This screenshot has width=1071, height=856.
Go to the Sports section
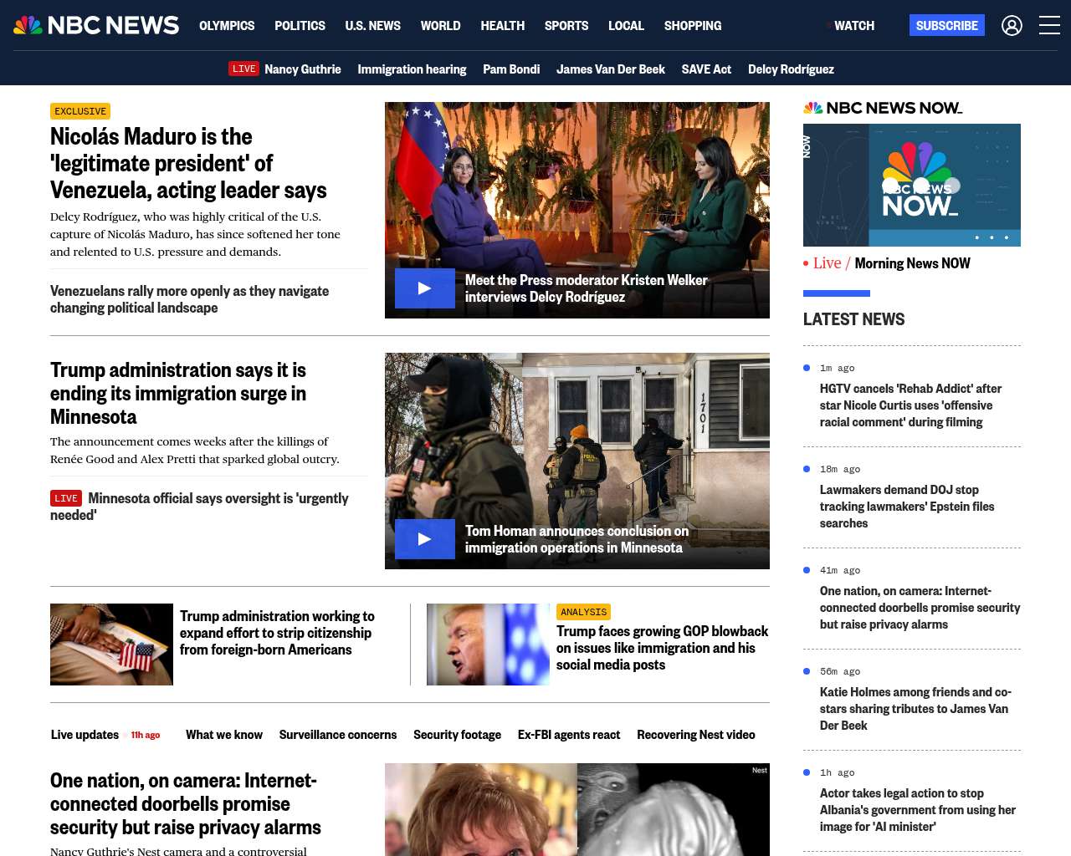pyautogui.click(x=566, y=26)
